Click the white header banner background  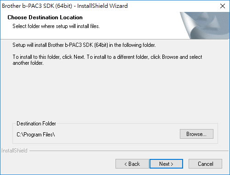click(x=138, y=23)
